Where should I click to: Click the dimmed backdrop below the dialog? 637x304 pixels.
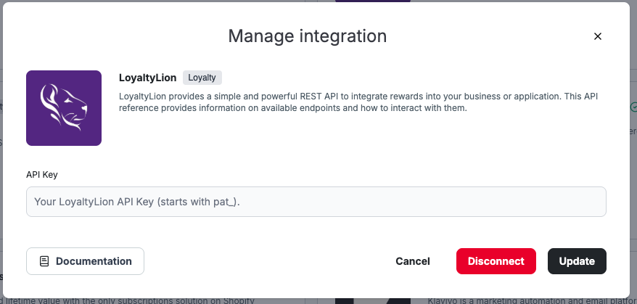pos(312,298)
